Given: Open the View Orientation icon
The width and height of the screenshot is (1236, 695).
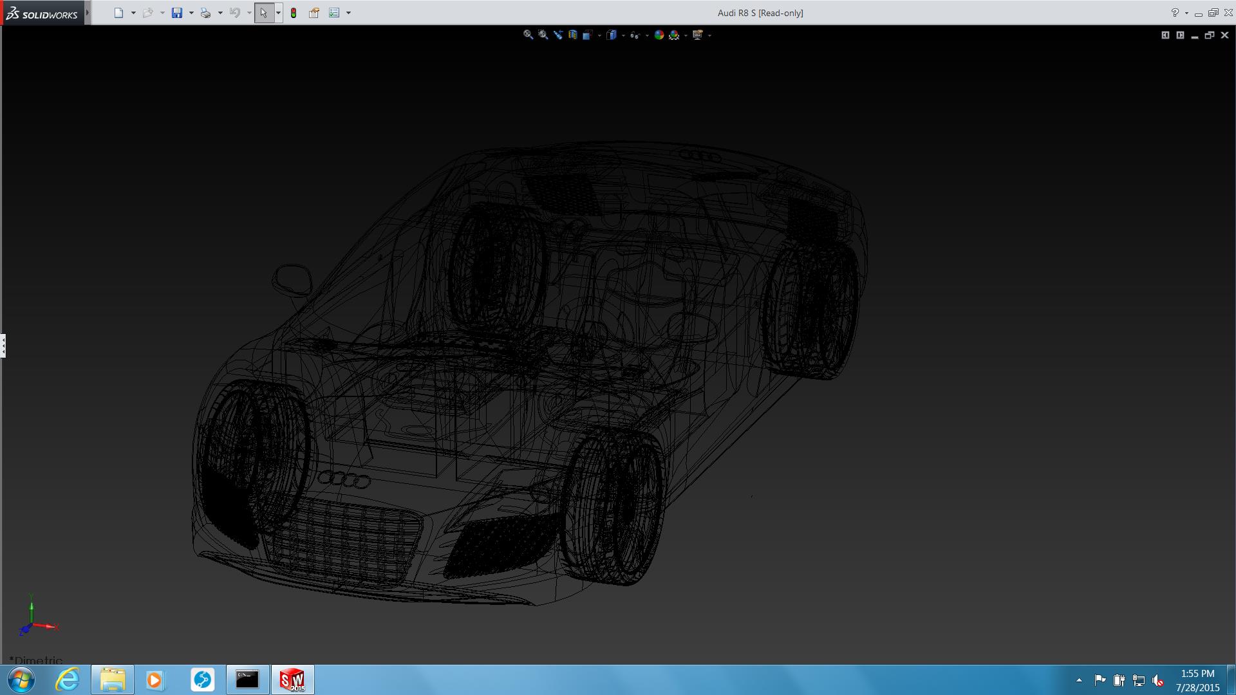Looking at the screenshot, I should coord(587,35).
